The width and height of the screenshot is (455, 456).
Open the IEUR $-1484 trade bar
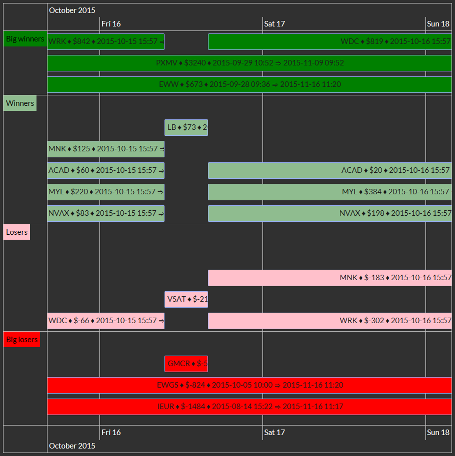click(x=249, y=407)
